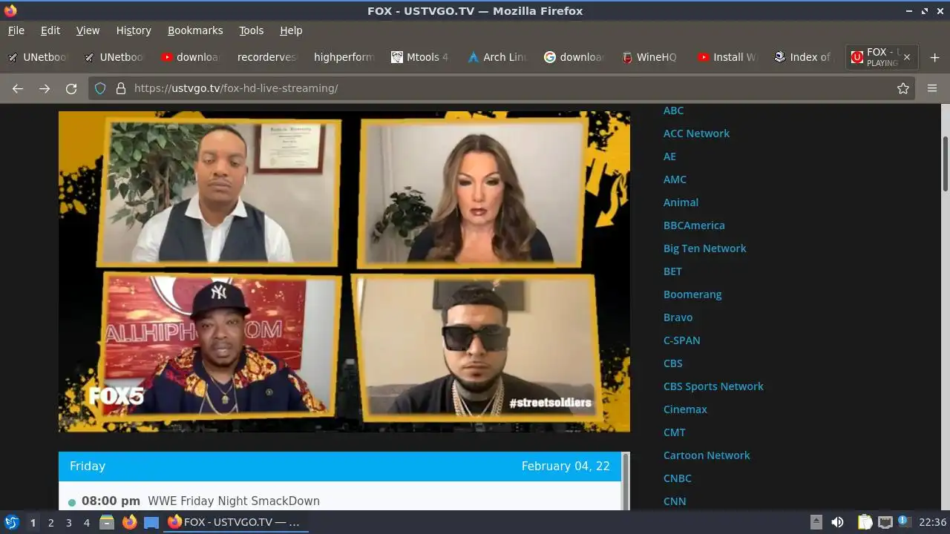Click the TV schedule panel scrollbar

(626, 481)
